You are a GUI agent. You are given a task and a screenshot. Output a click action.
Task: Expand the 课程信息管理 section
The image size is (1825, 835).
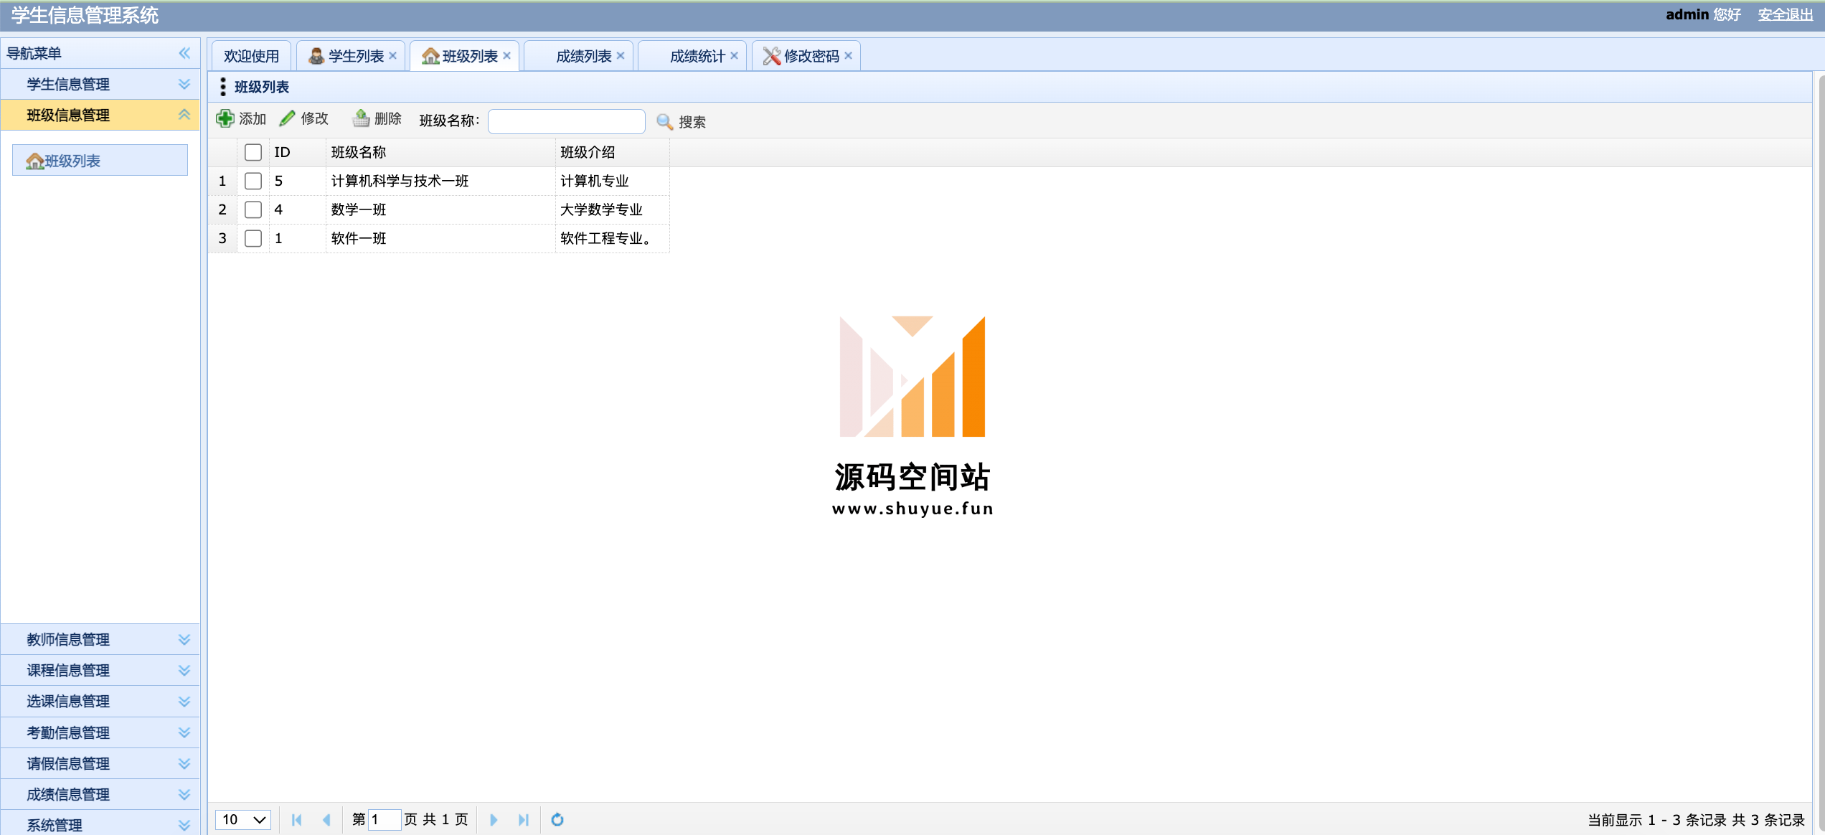coord(184,670)
